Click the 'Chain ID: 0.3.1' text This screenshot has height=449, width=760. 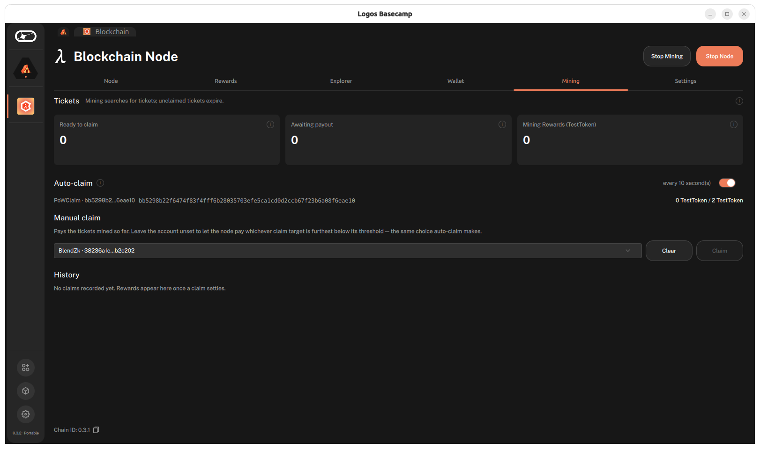pyautogui.click(x=72, y=430)
